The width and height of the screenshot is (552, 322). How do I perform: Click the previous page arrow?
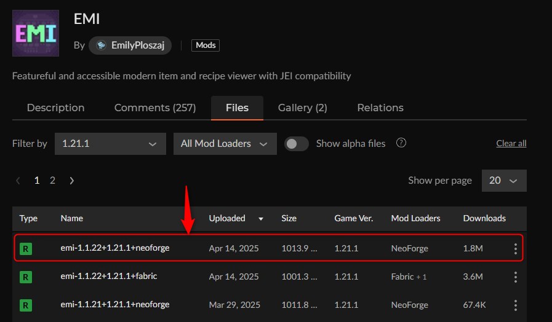click(18, 181)
